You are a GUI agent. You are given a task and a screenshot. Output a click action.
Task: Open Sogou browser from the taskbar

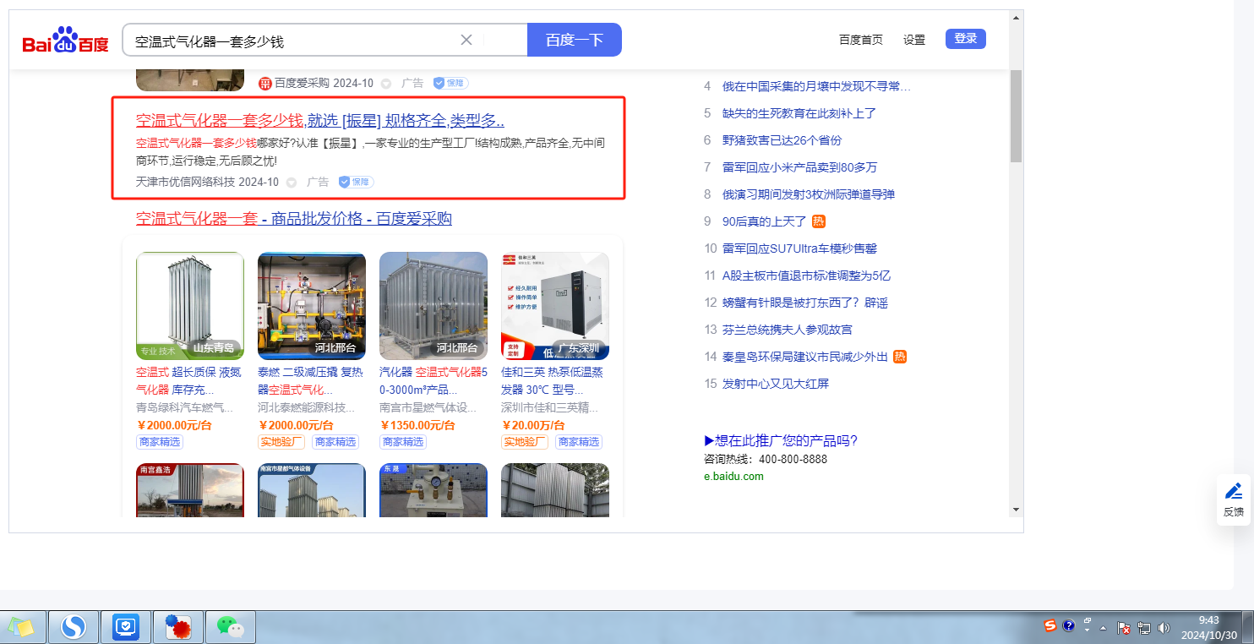point(74,626)
